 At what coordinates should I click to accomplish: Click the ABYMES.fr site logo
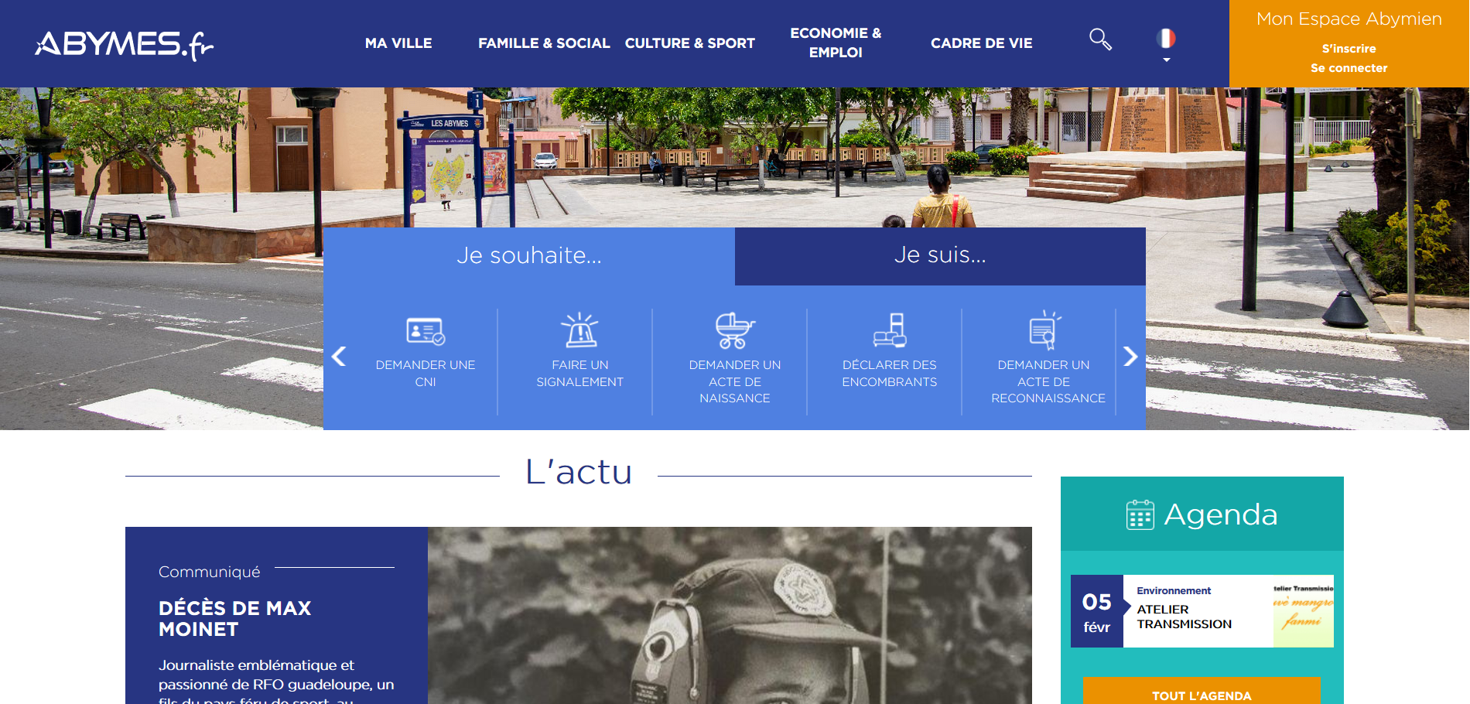pos(125,44)
